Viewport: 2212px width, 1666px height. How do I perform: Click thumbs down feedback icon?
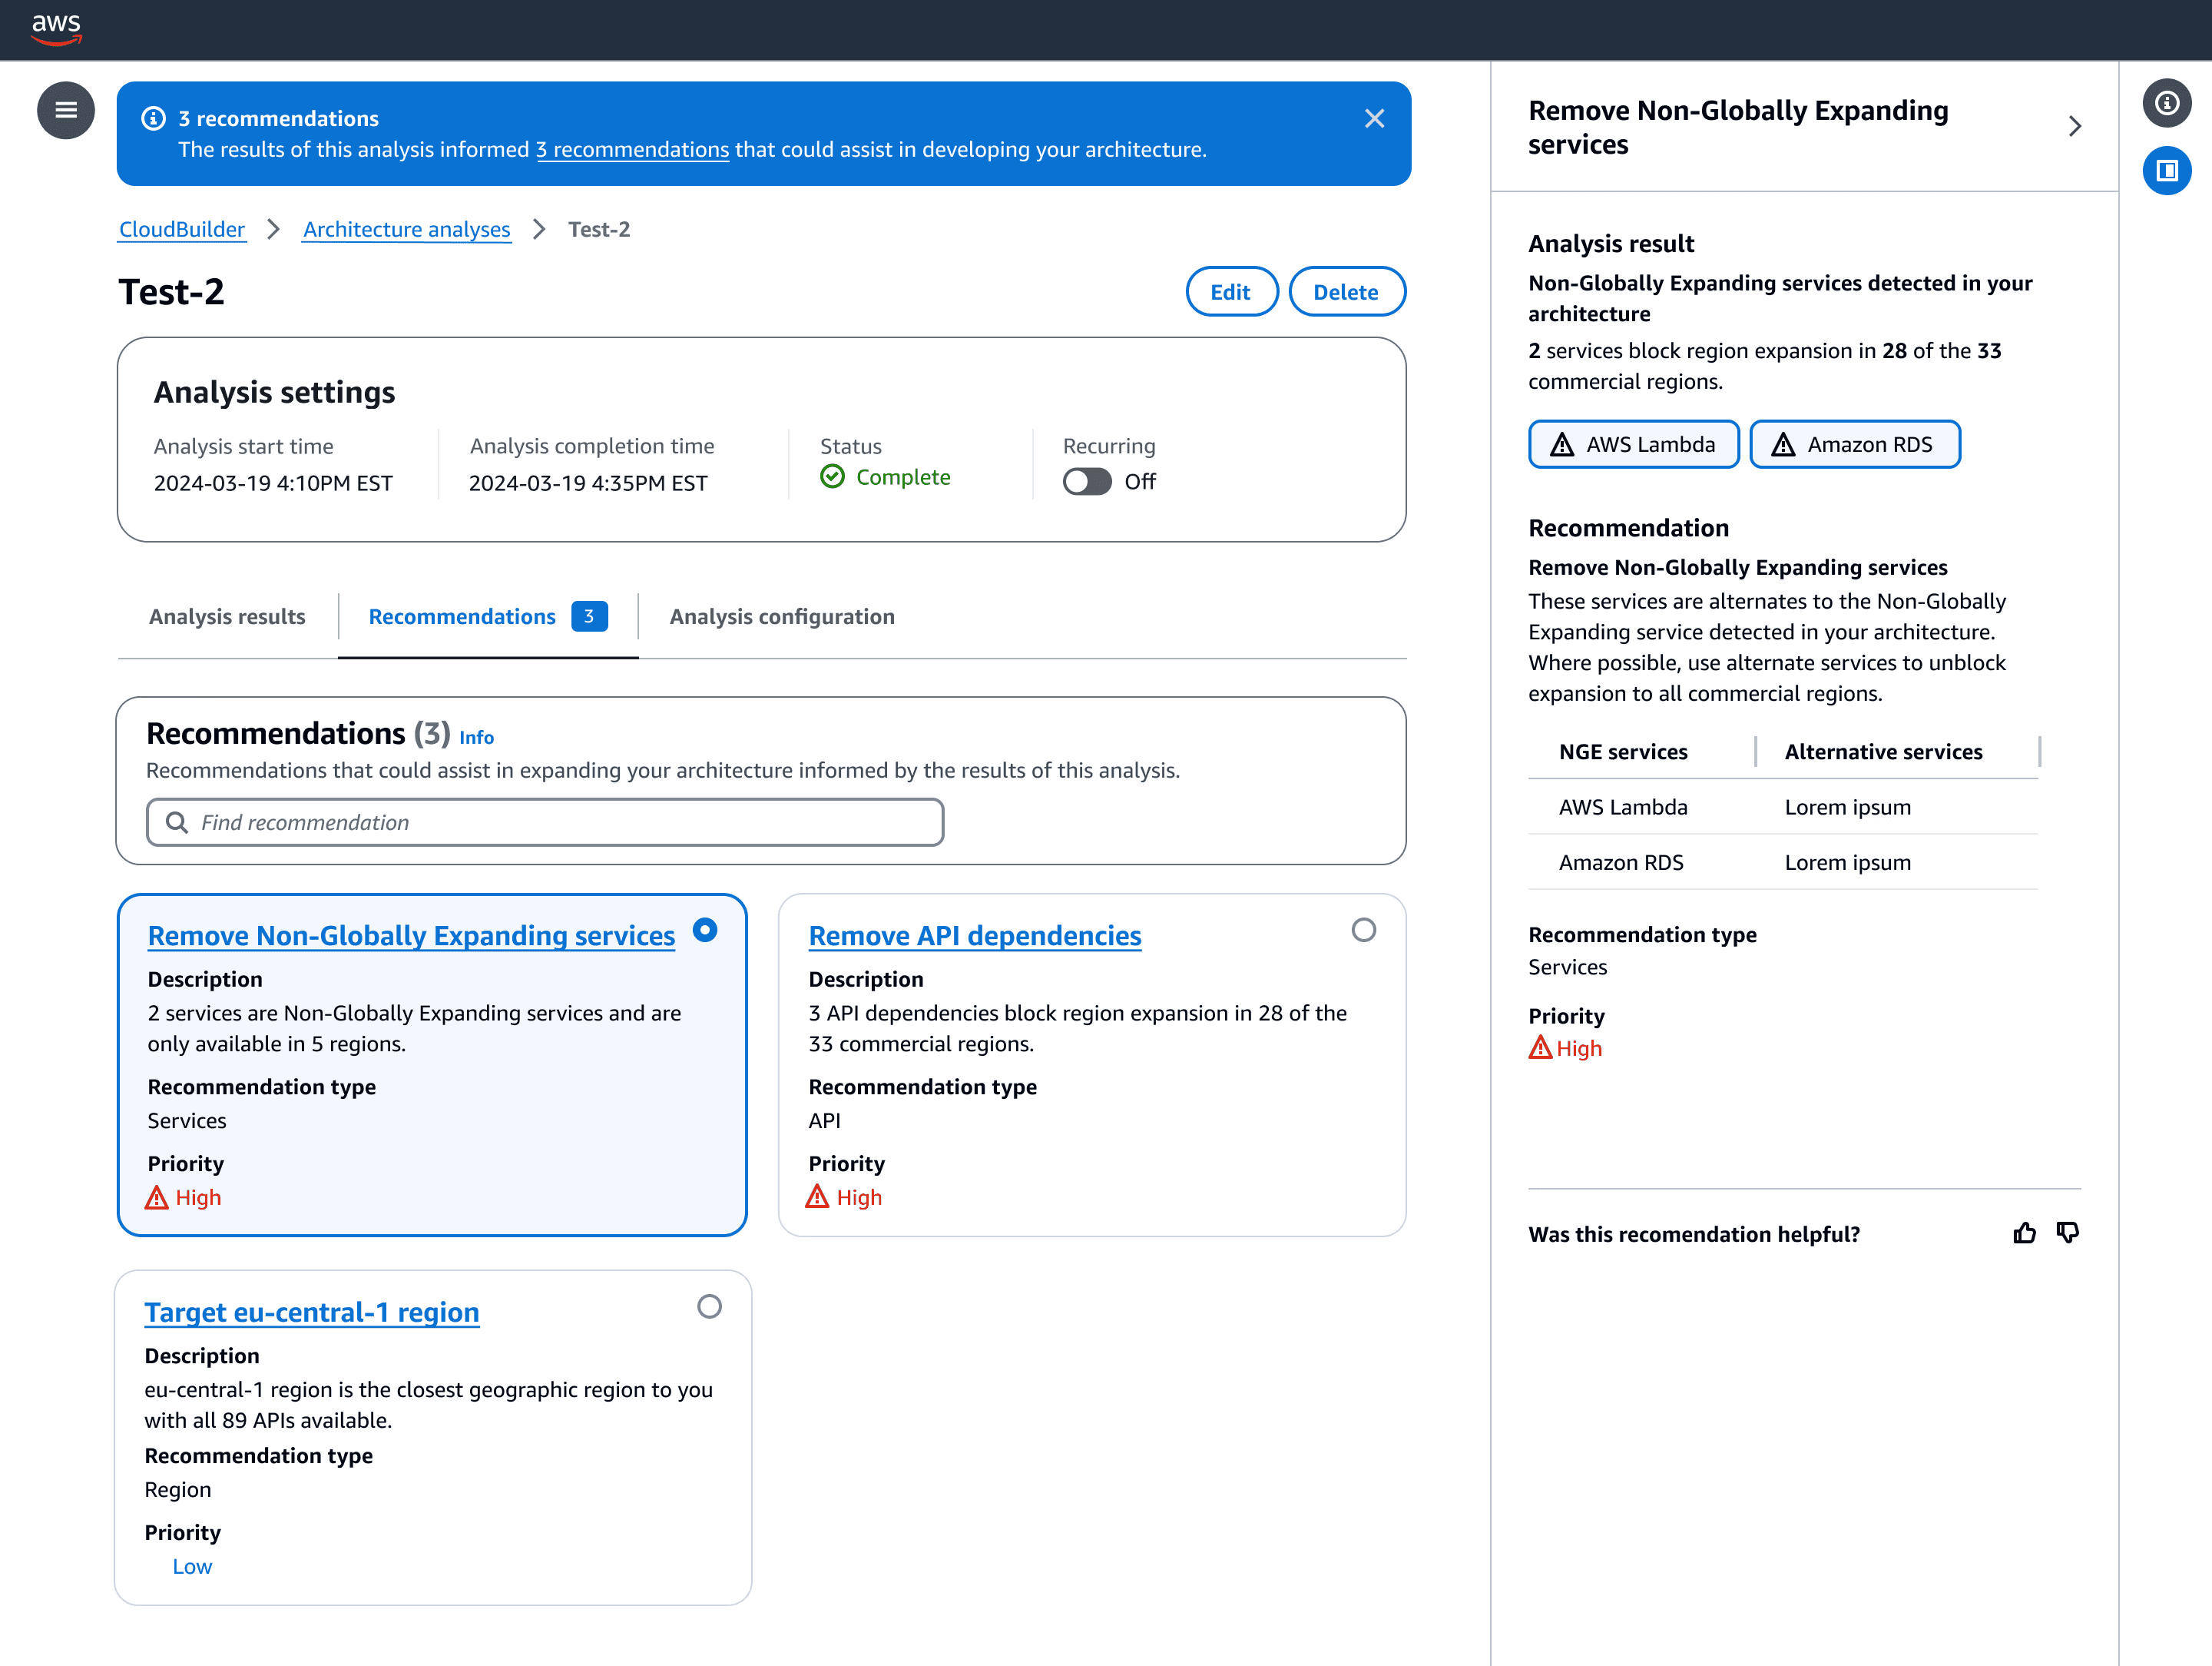pyautogui.click(x=2067, y=1233)
